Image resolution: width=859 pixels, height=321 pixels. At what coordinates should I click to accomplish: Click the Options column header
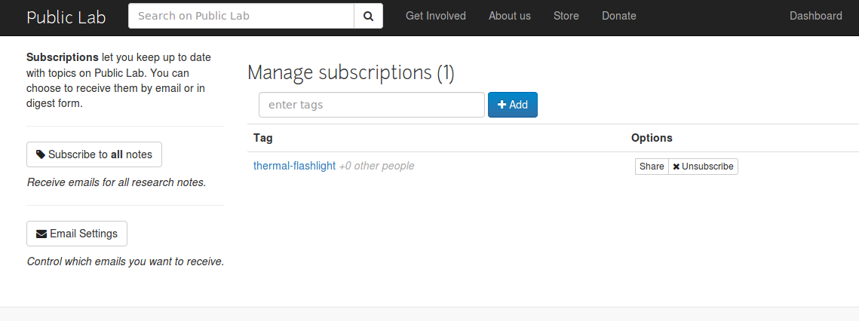(652, 138)
